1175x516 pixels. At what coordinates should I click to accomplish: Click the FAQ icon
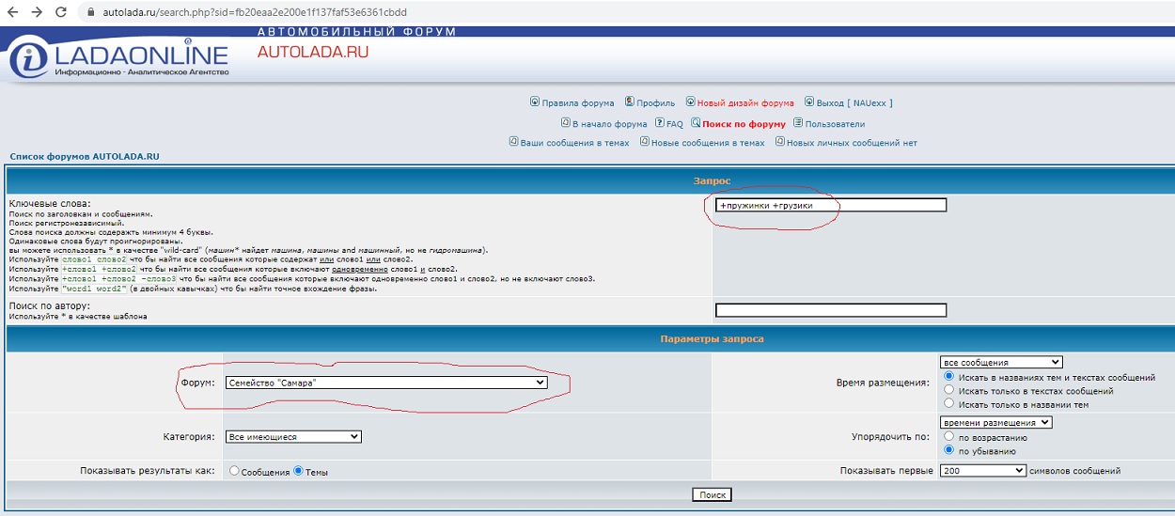coord(660,123)
